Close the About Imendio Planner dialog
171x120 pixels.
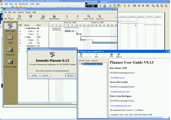[71, 75]
